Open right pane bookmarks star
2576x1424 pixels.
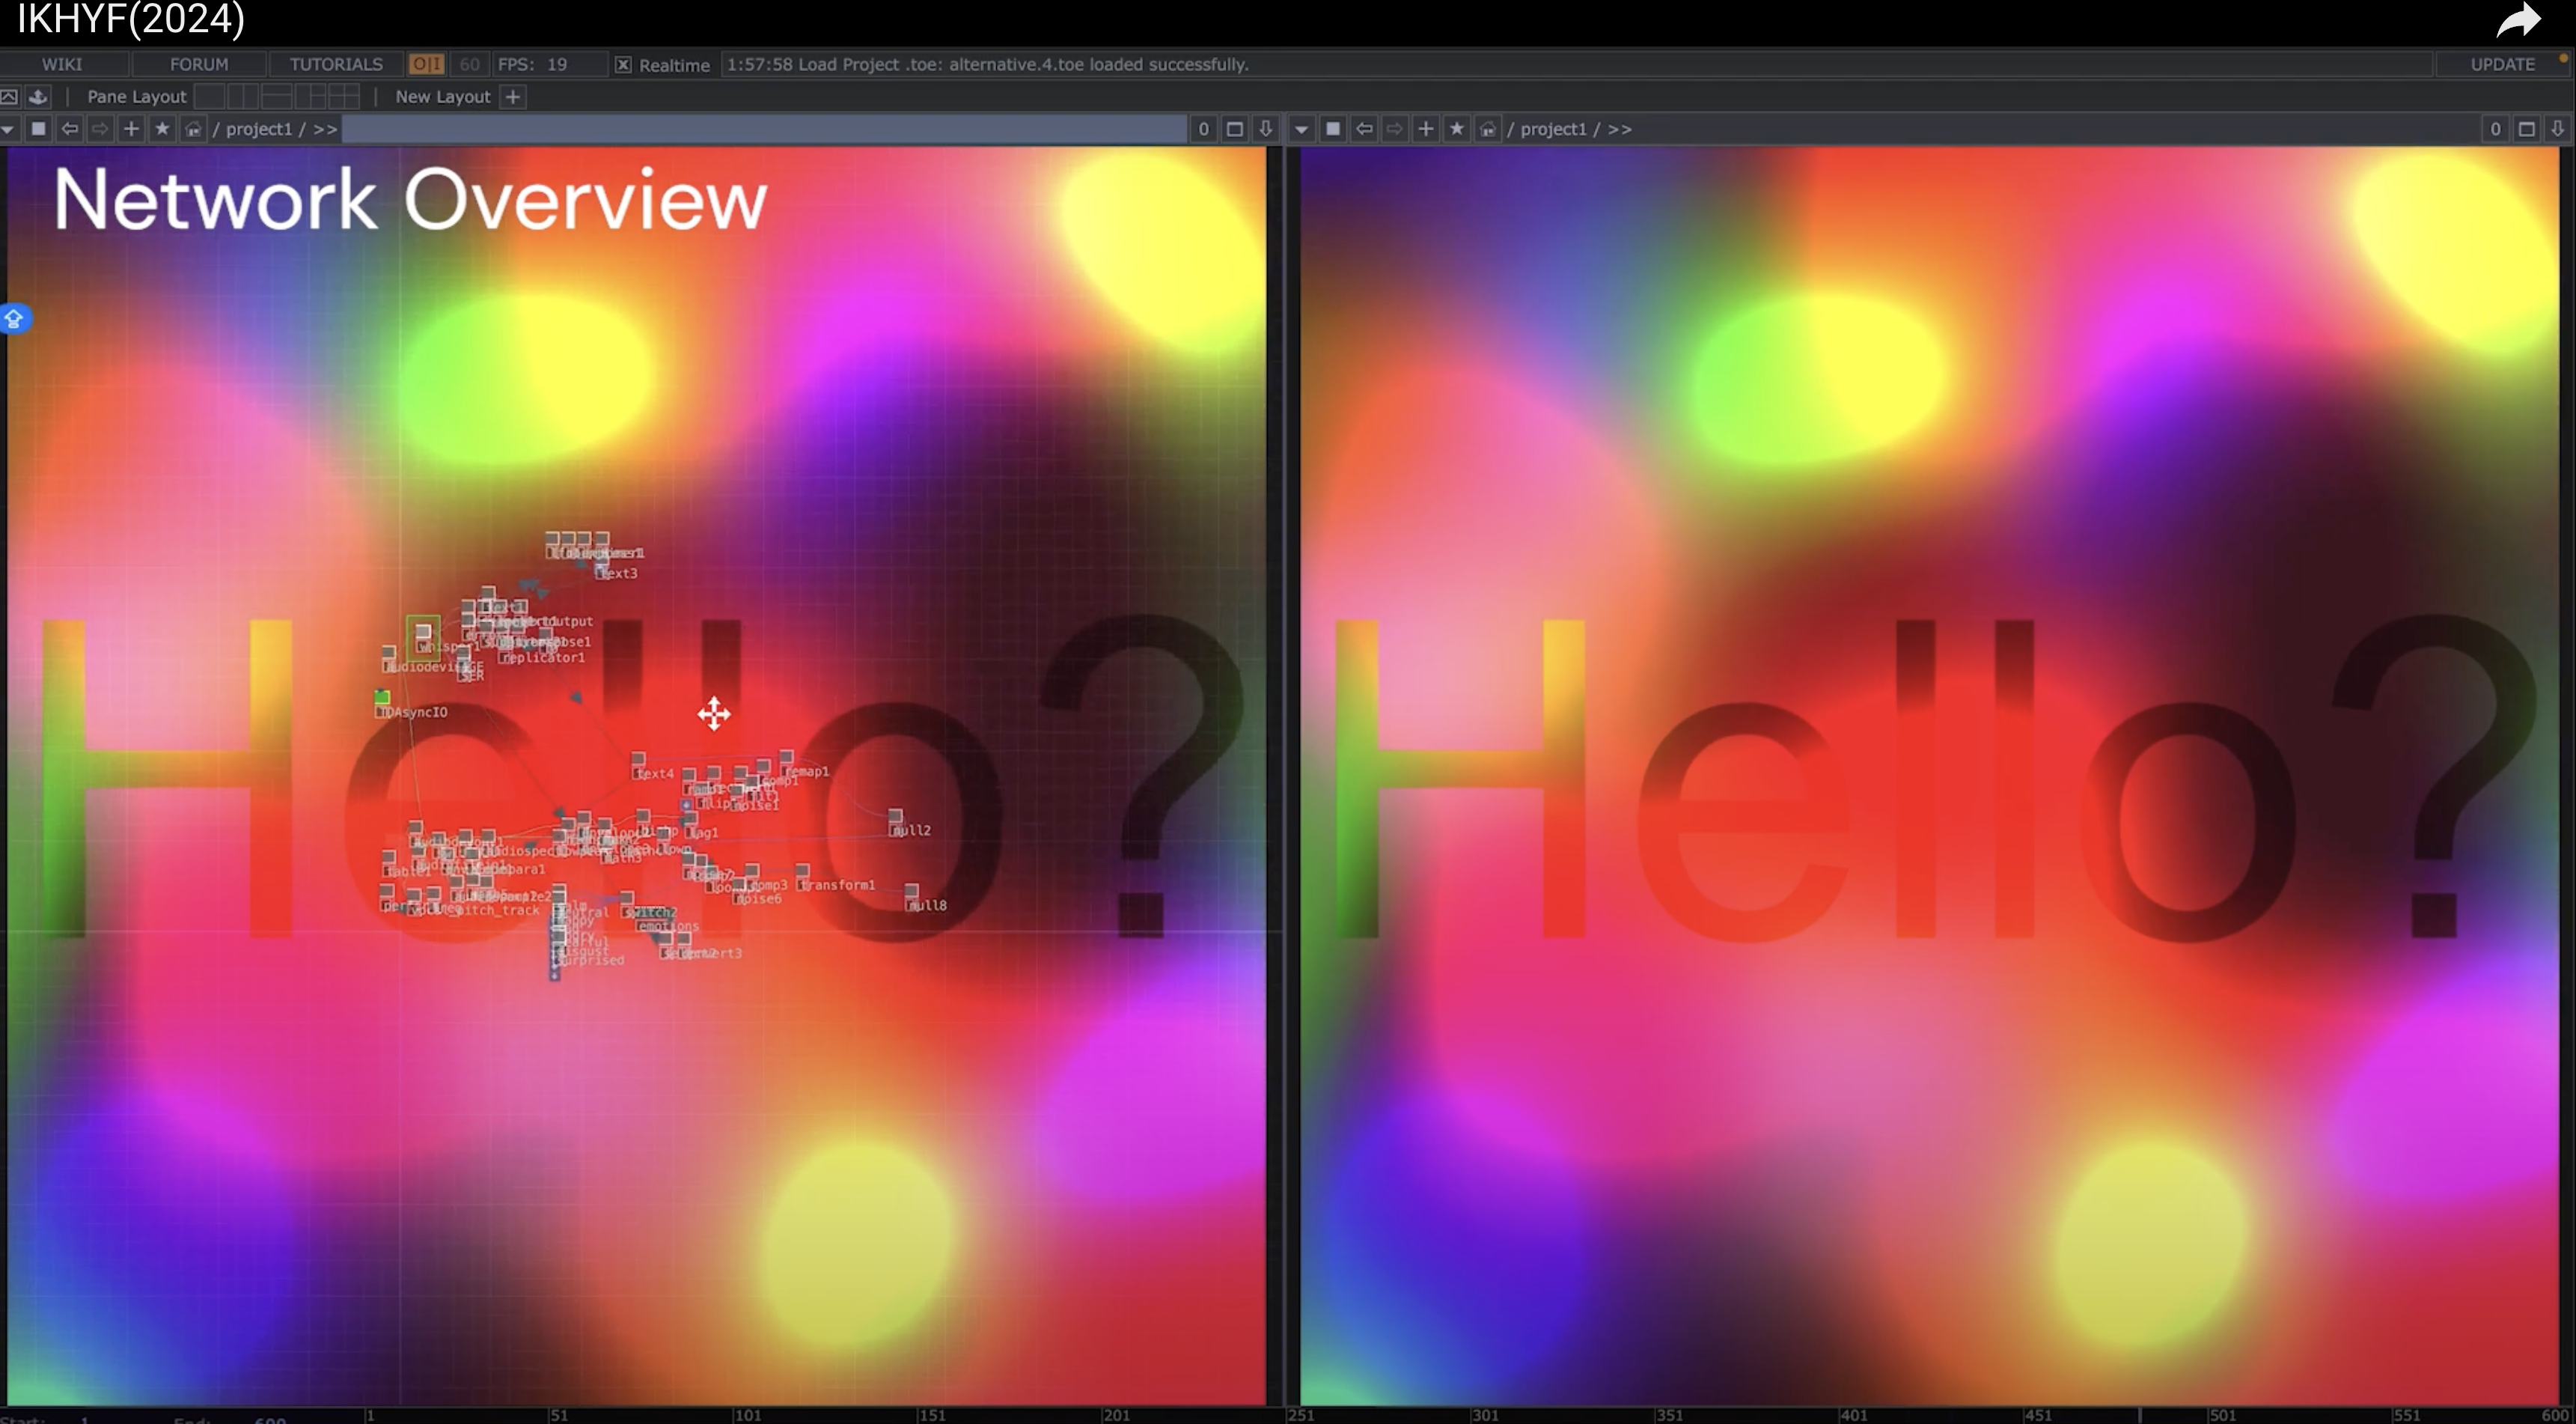coord(1457,129)
